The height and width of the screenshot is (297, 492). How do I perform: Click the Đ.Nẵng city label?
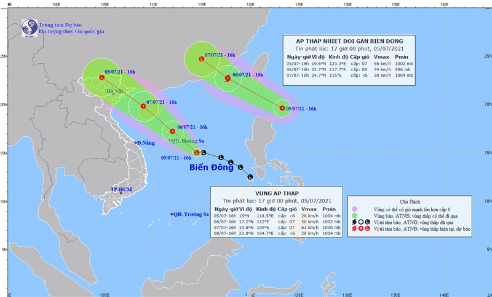[145, 142]
